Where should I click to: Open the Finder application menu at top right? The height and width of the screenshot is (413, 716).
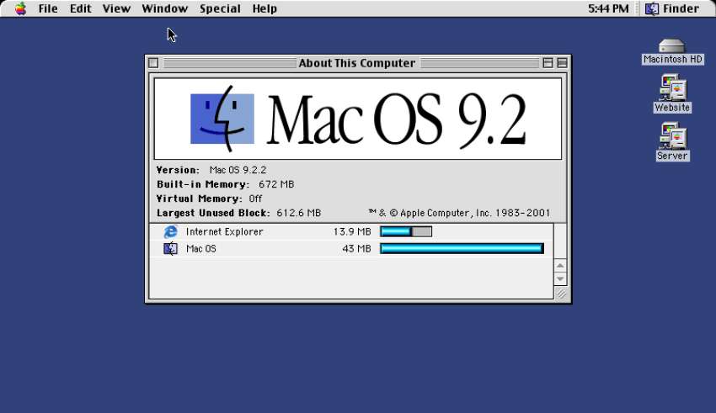coord(672,8)
